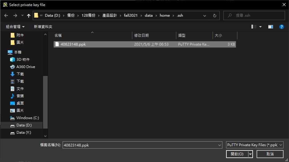
Task: Open the help question mark
Action: (x=281, y=27)
